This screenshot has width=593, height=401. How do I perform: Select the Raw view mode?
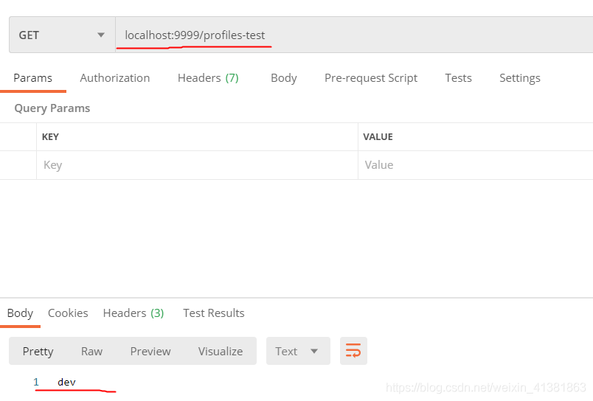(x=92, y=352)
